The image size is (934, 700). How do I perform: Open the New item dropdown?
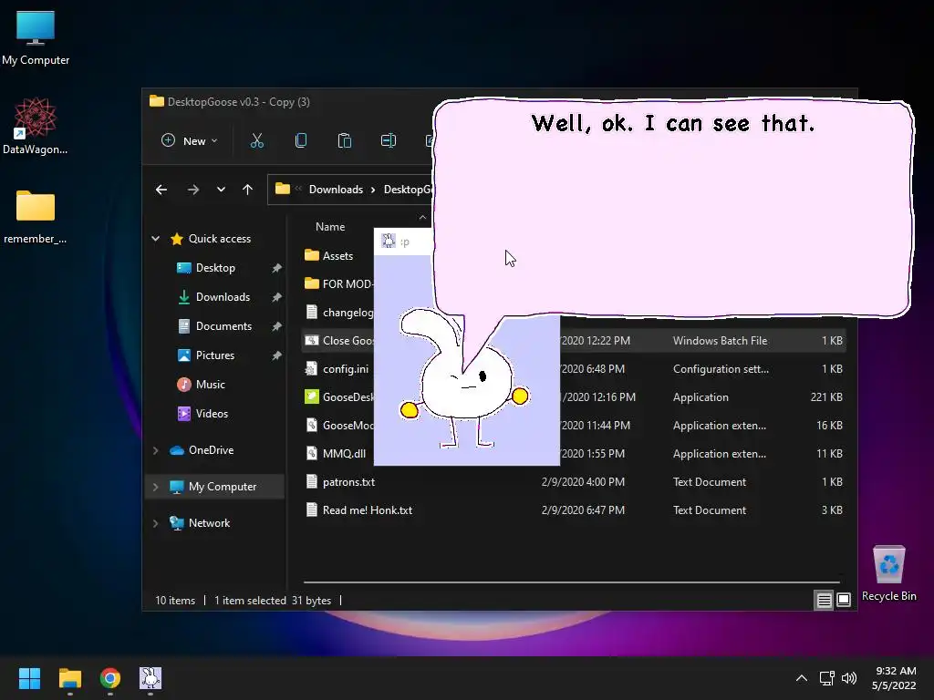[x=190, y=141]
